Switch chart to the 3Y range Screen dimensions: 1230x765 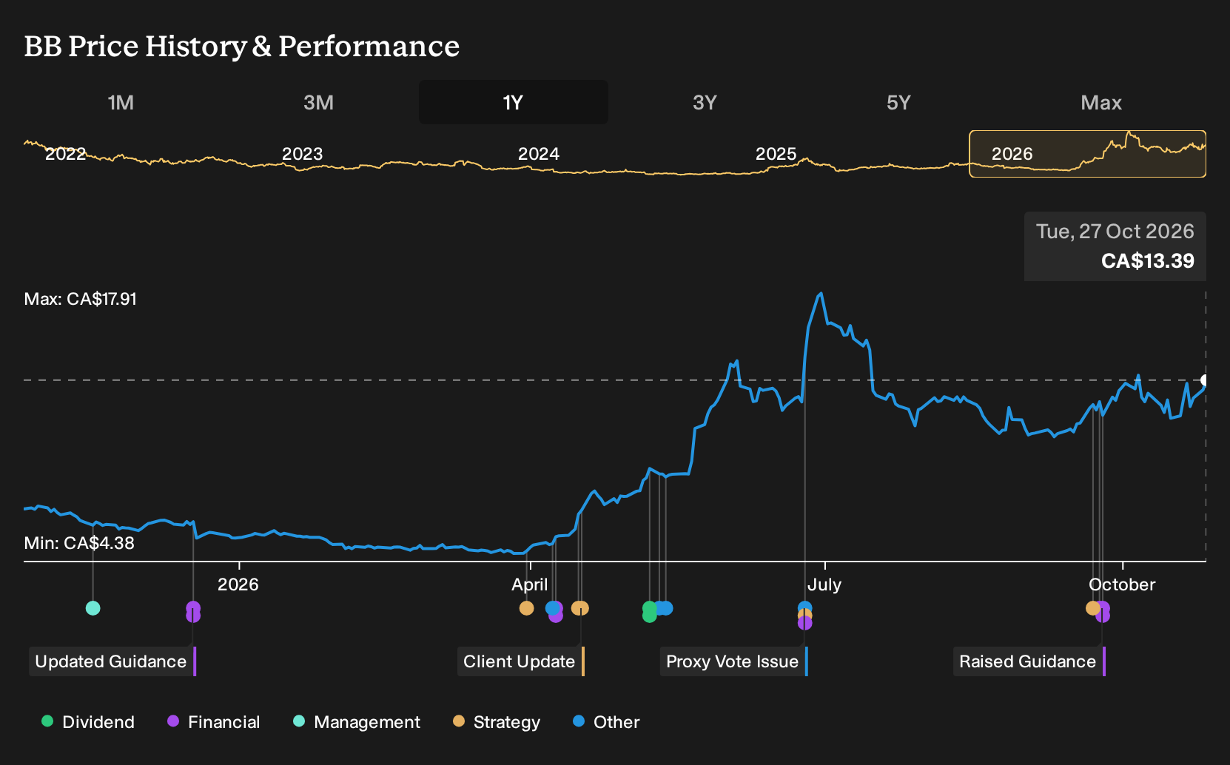pos(705,102)
